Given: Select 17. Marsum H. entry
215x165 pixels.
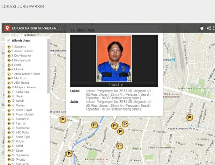Looking at the screenshot, I should point(20,119).
